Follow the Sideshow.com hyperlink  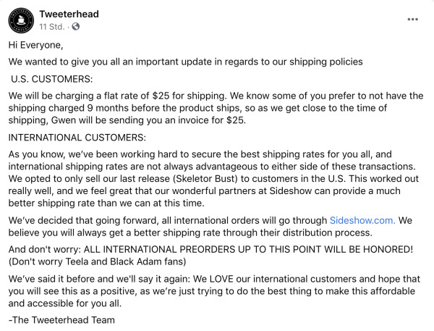click(x=362, y=220)
